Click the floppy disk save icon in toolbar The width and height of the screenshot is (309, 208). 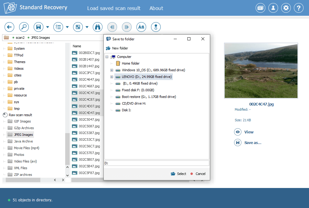[39, 27]
